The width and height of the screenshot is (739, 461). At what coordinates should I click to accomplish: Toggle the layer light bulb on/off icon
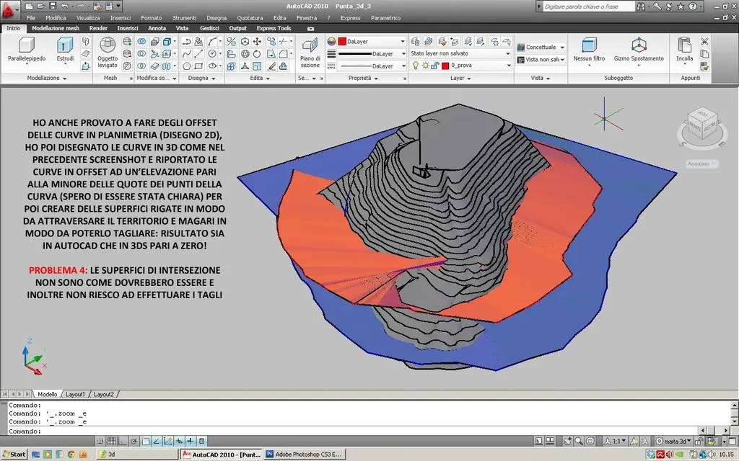click(416, 66)
